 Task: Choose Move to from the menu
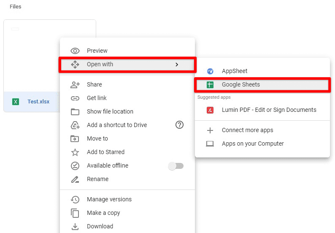pyautogui.click(x=127, y=138)
